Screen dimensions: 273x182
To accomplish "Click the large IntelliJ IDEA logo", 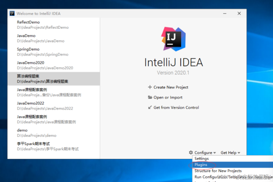I will point(174,39).
